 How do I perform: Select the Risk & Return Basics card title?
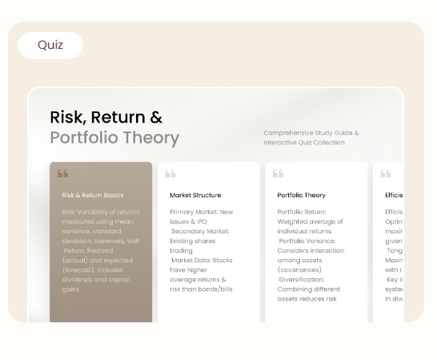point(93,195)
